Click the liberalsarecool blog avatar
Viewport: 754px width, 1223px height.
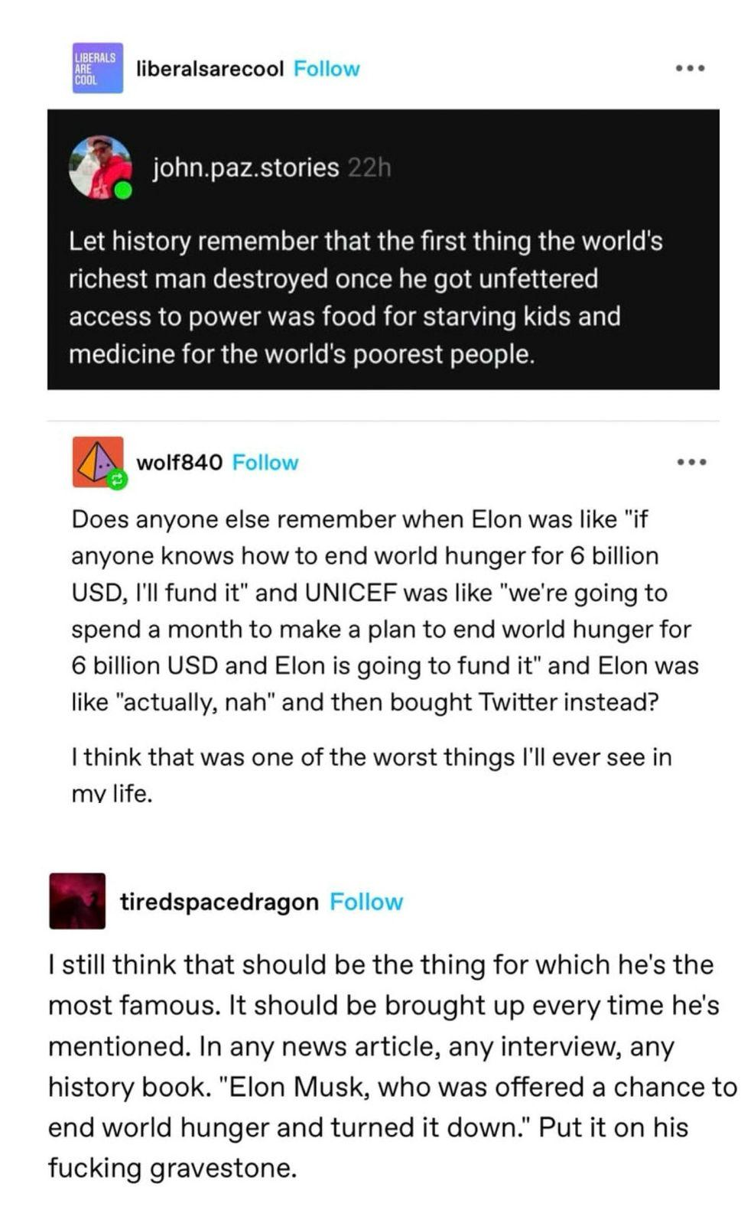[97, 68]
